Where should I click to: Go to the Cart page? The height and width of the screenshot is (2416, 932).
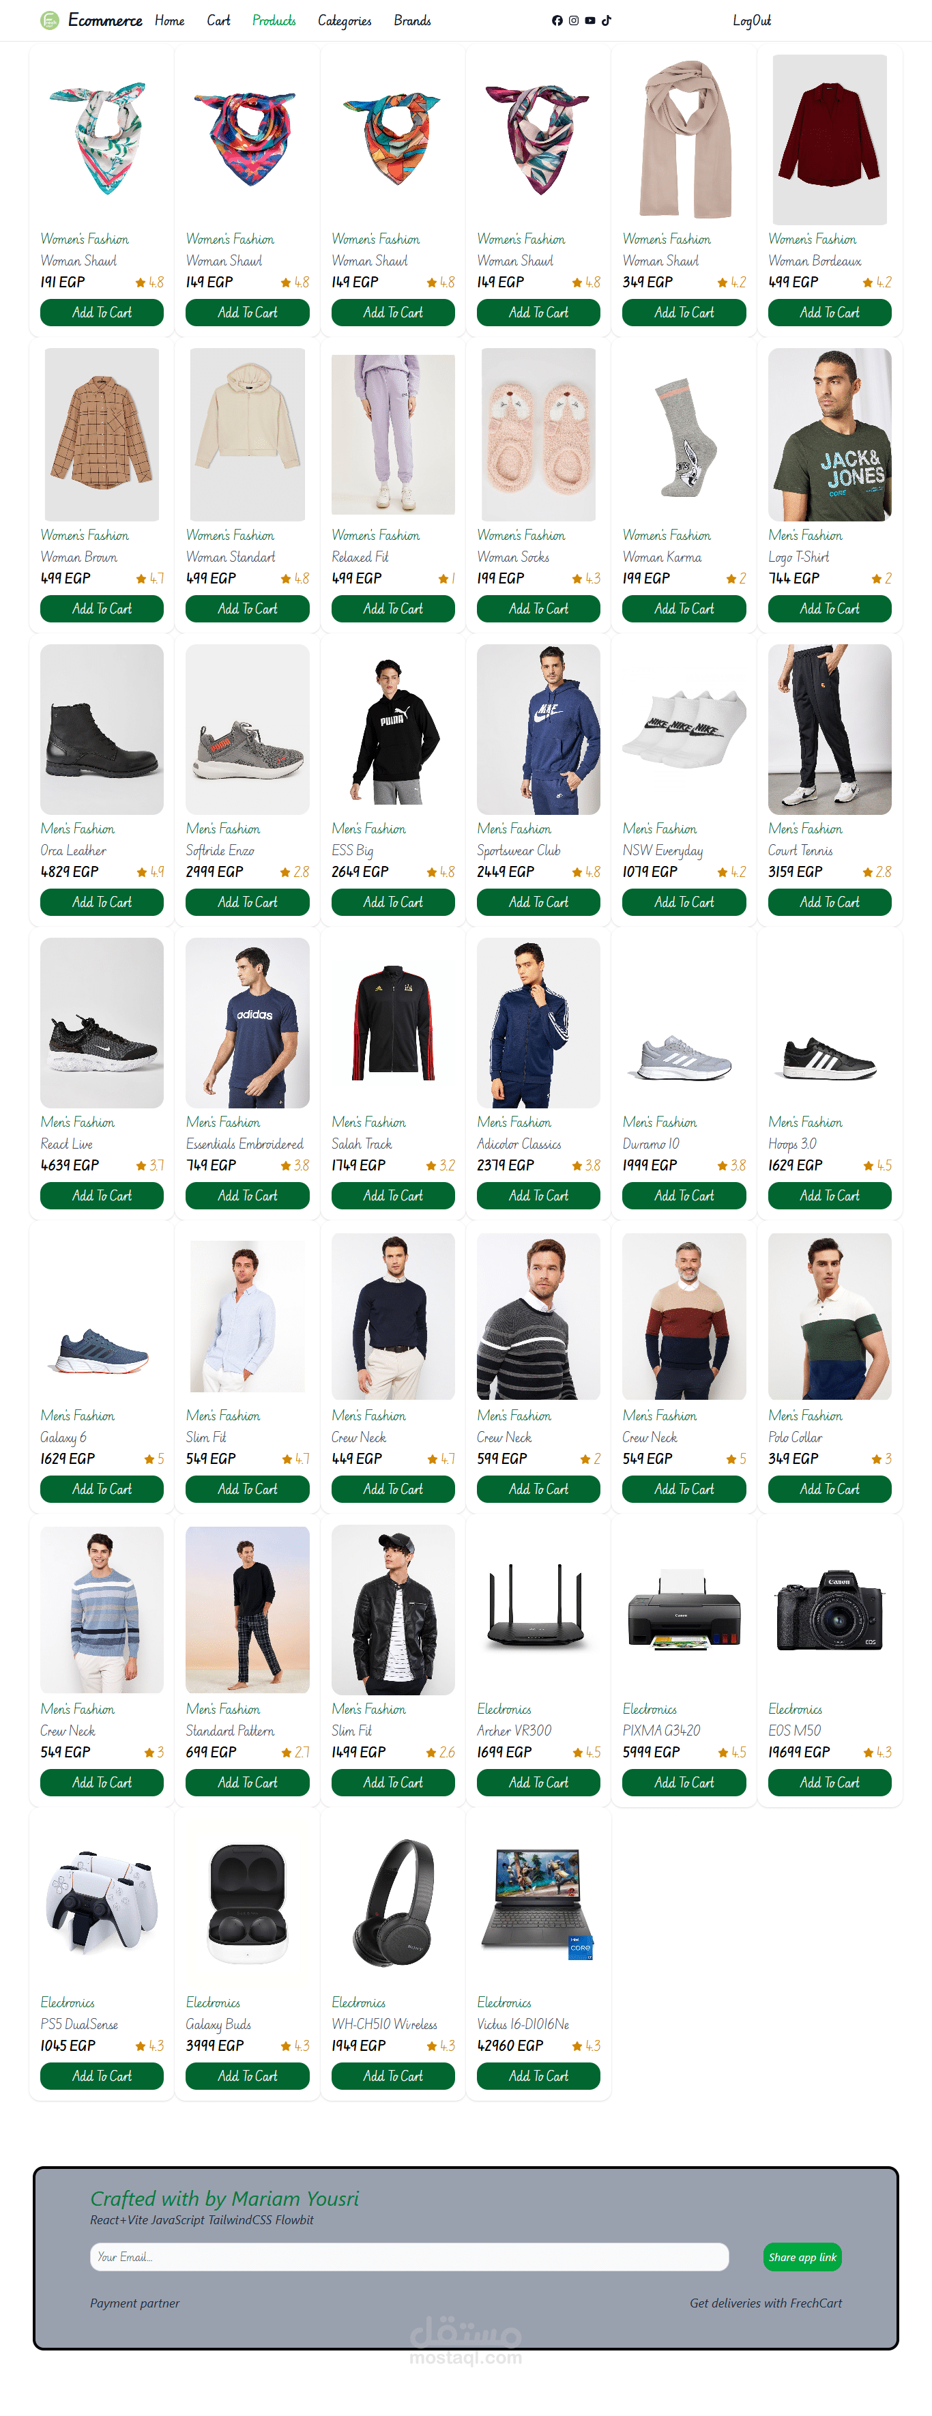[x=218, y=20]
